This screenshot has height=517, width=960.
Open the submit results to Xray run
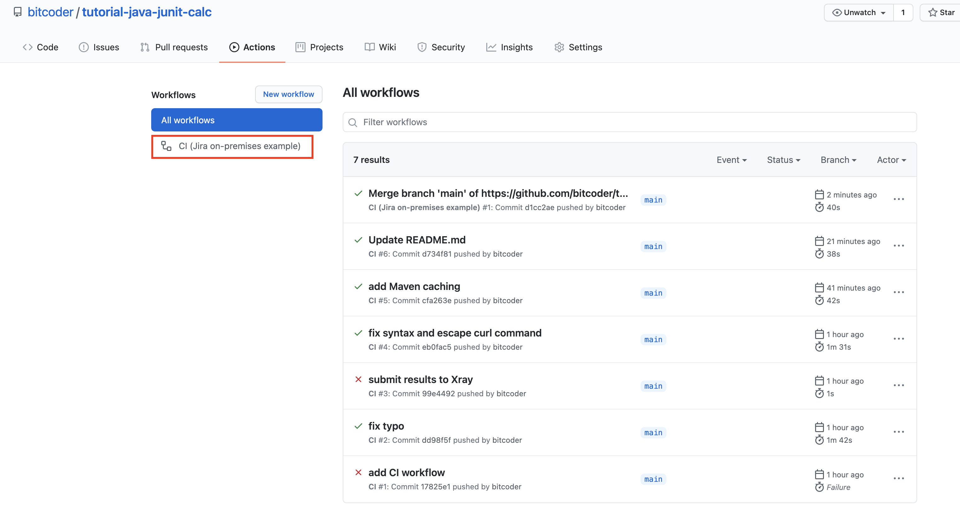(420, 379)
